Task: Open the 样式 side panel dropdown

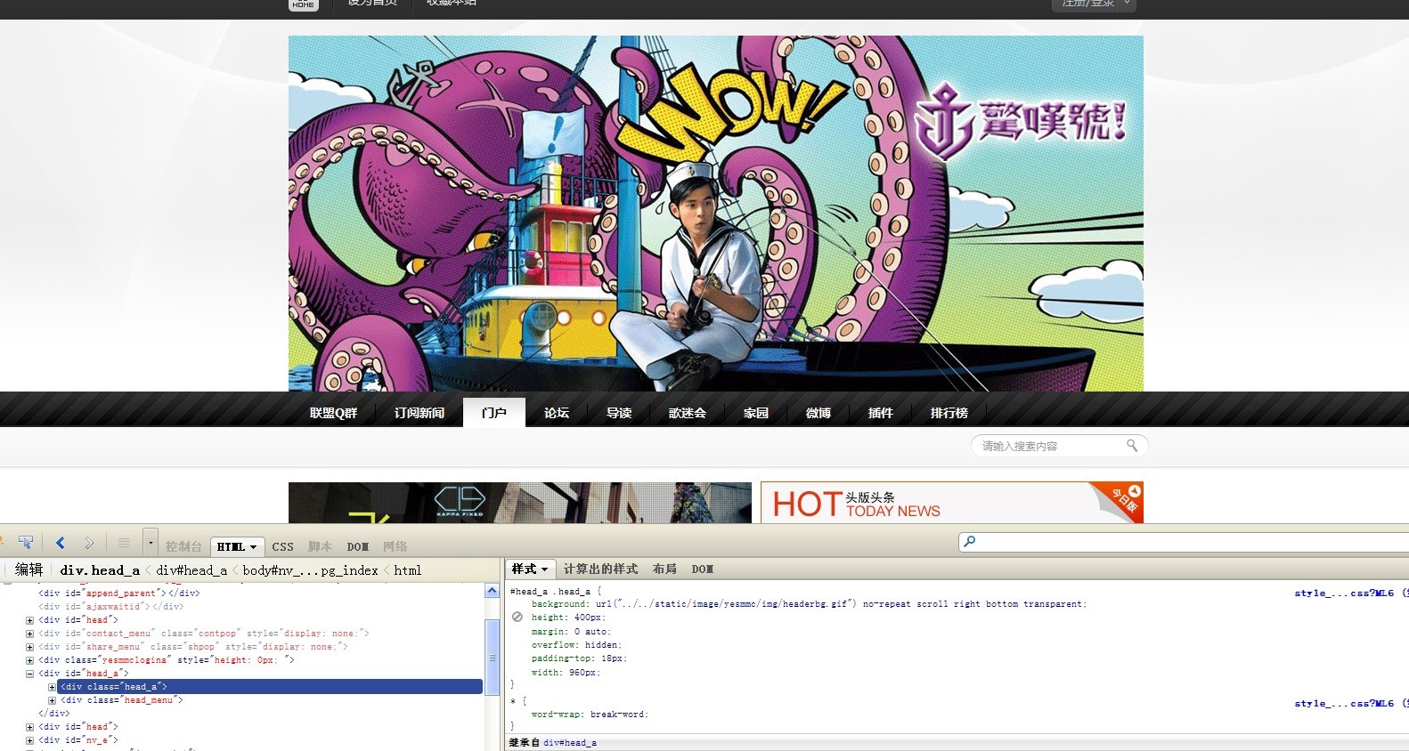Action: pyautogui.click(x=544, y=569)
